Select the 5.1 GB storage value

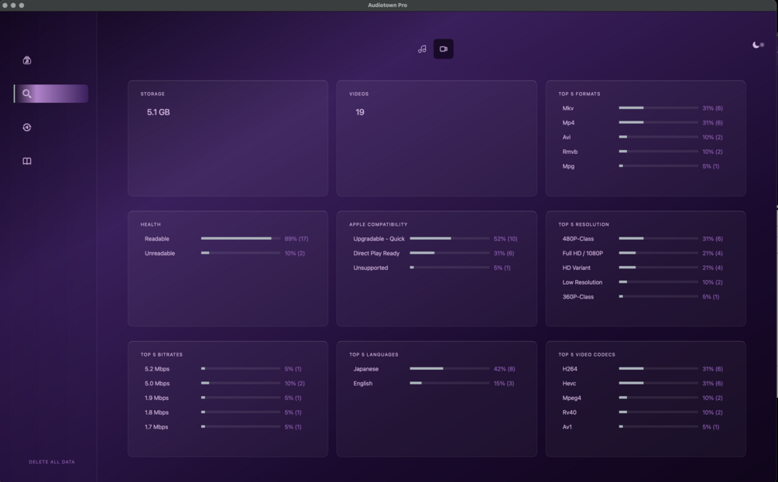click(158, 112)
